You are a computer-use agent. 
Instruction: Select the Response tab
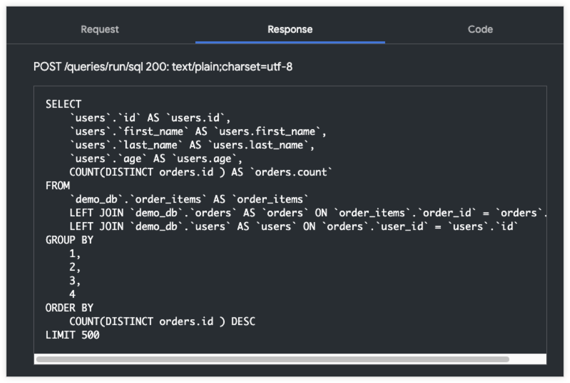290,29
